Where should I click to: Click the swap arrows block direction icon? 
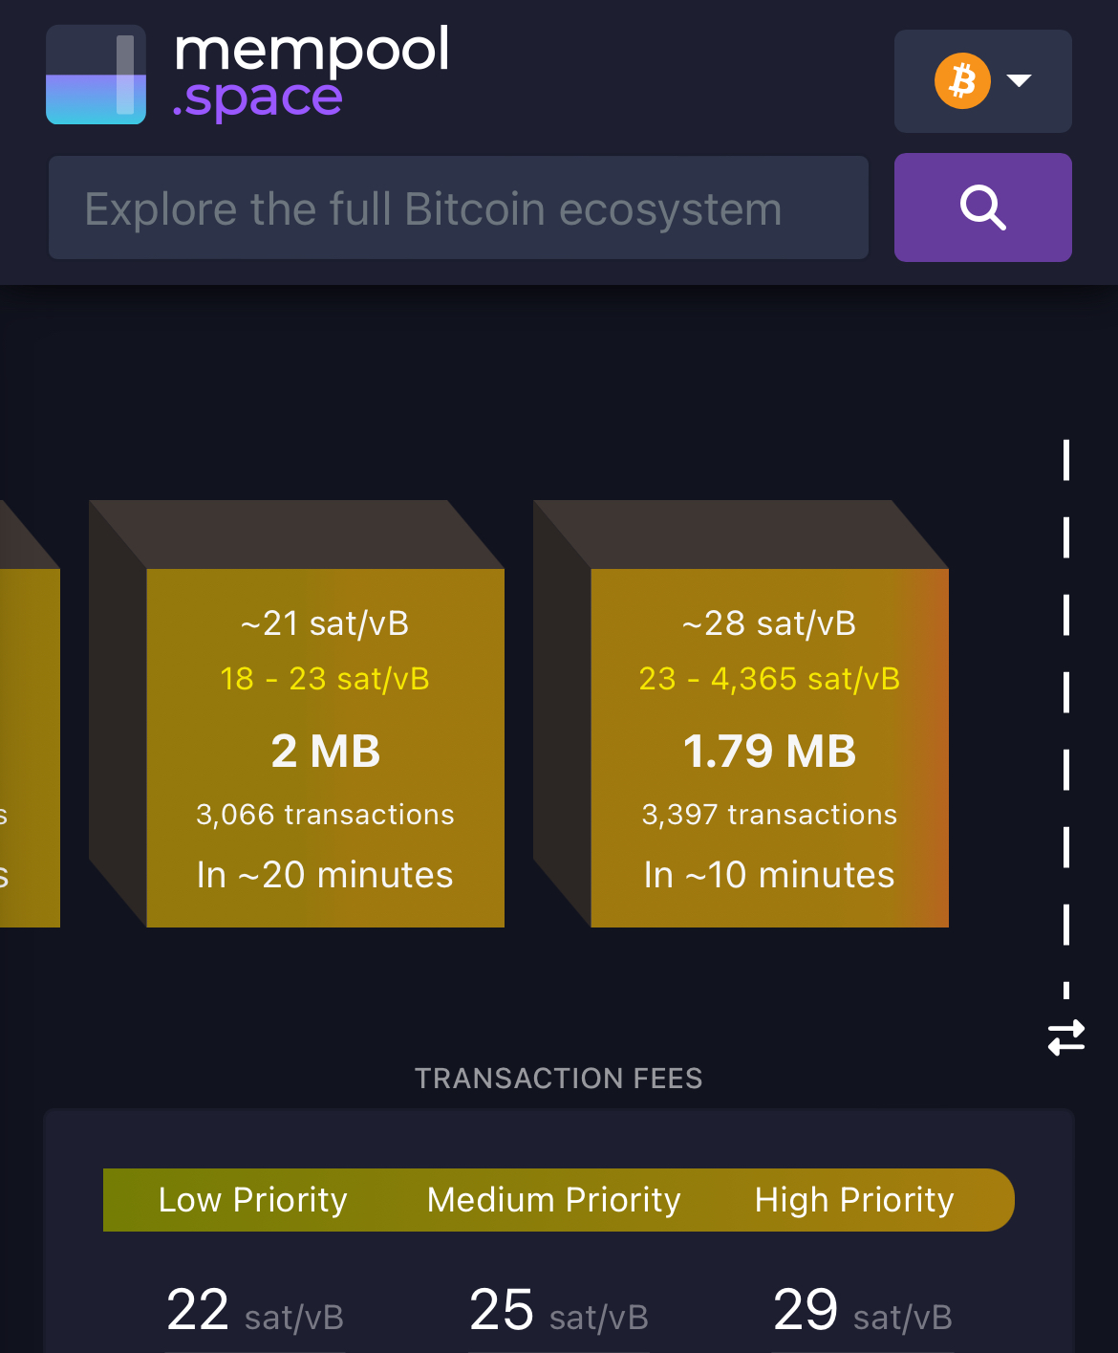pos(1066,1037)
